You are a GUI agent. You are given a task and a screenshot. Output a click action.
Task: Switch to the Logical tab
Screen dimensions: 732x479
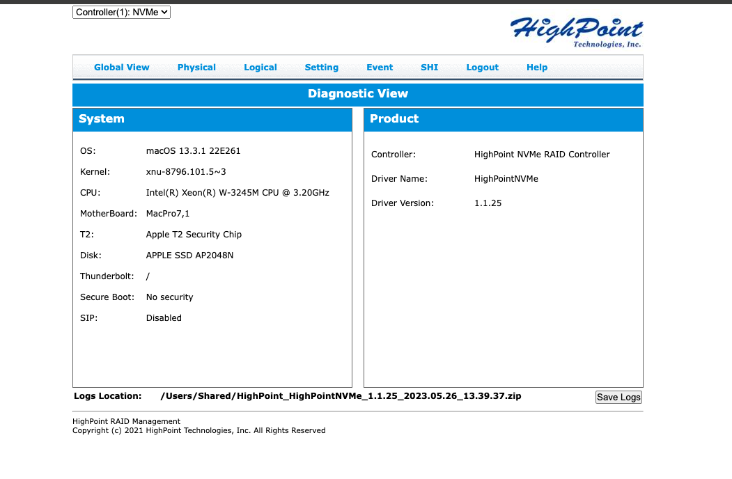tap(260, 68)
